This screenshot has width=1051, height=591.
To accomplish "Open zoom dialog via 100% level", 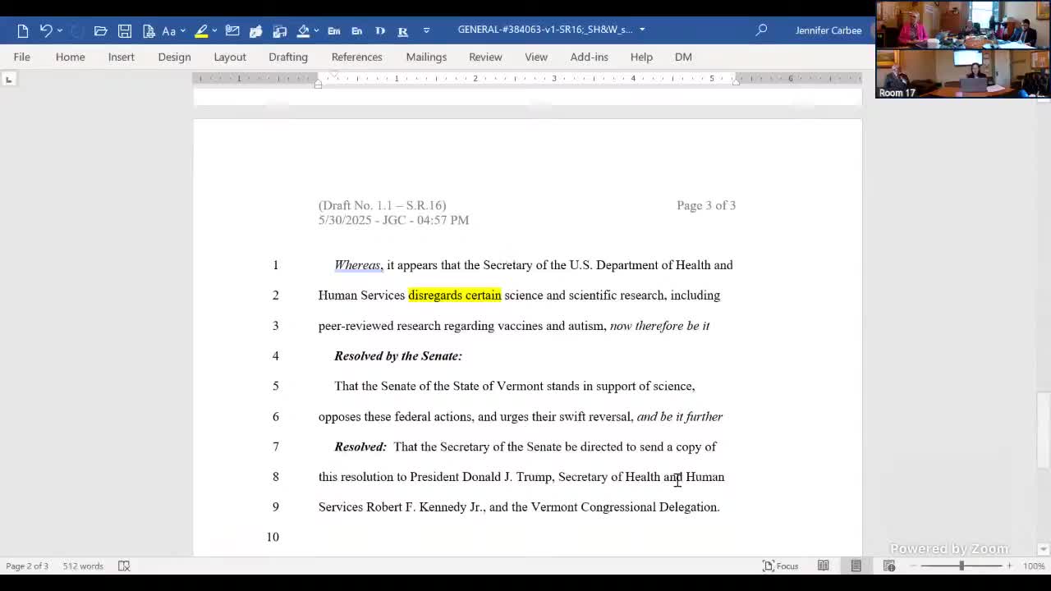I will [x=1034, y=566].
